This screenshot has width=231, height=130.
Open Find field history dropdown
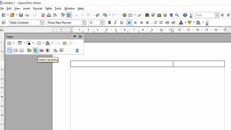click(x=217, y=15)
